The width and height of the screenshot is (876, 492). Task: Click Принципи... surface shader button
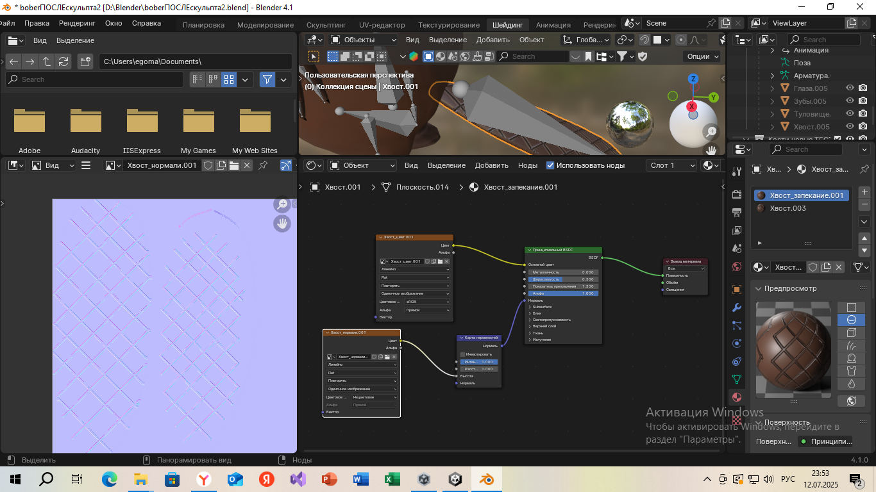[x=825, y=441]
